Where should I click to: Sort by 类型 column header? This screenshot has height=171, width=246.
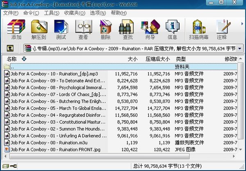coord(181,59)
